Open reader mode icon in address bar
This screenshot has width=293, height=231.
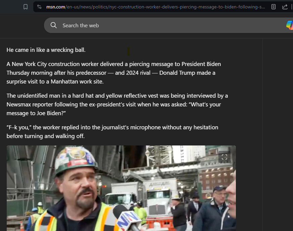click(274, 7)
